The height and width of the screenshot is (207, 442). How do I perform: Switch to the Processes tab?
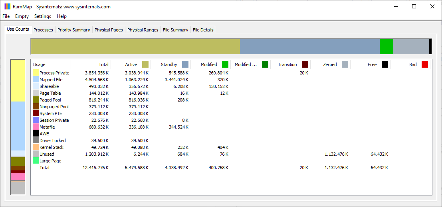[x=43, y=30]
